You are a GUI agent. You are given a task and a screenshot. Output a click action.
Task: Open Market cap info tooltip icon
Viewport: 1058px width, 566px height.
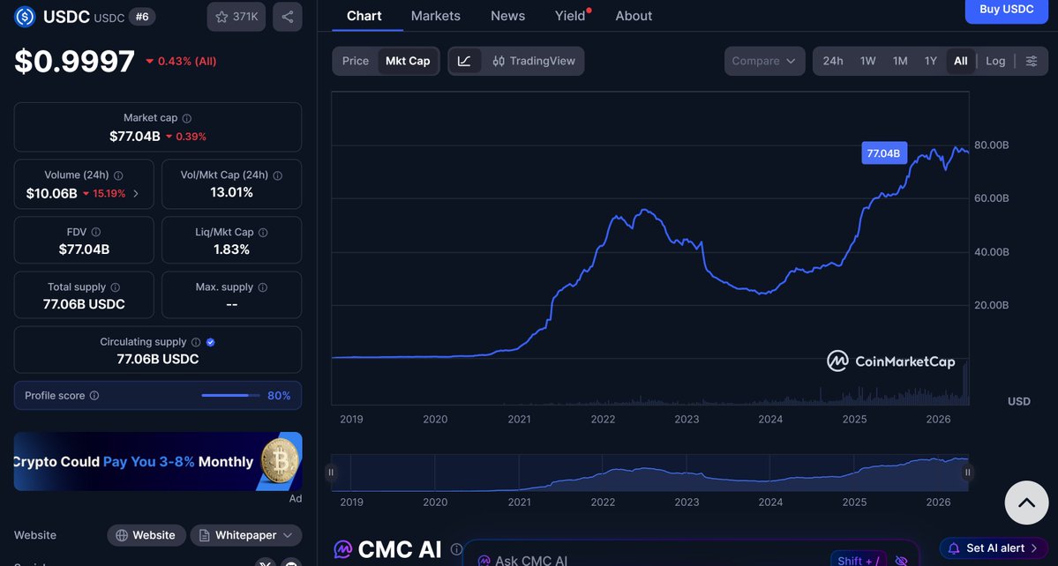[x=187, y=118]
